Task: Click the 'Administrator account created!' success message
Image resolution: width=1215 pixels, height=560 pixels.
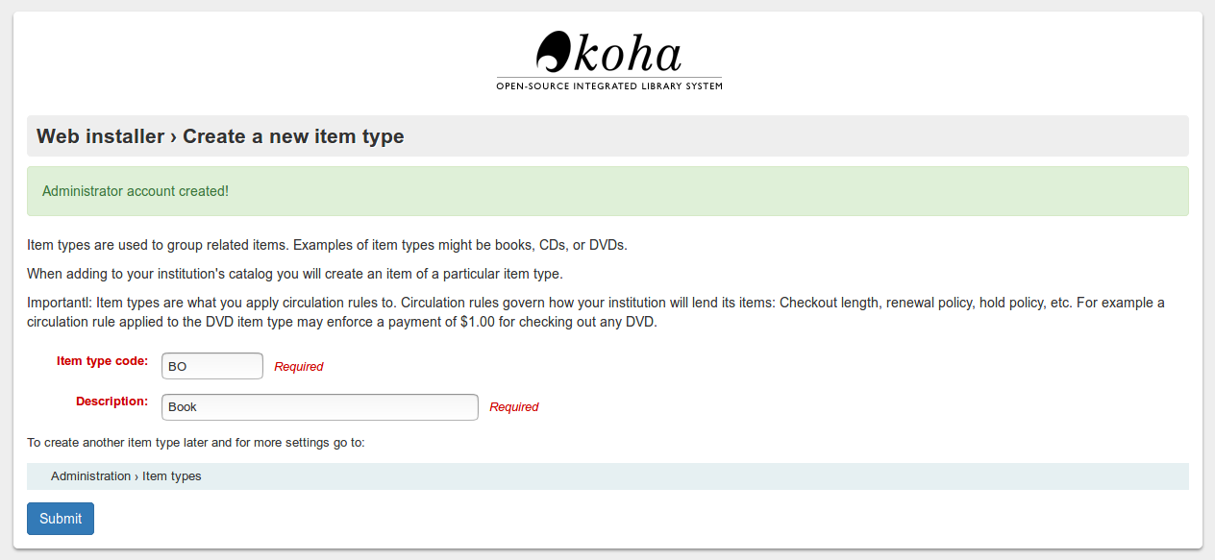Action: [x=136, y=191]
